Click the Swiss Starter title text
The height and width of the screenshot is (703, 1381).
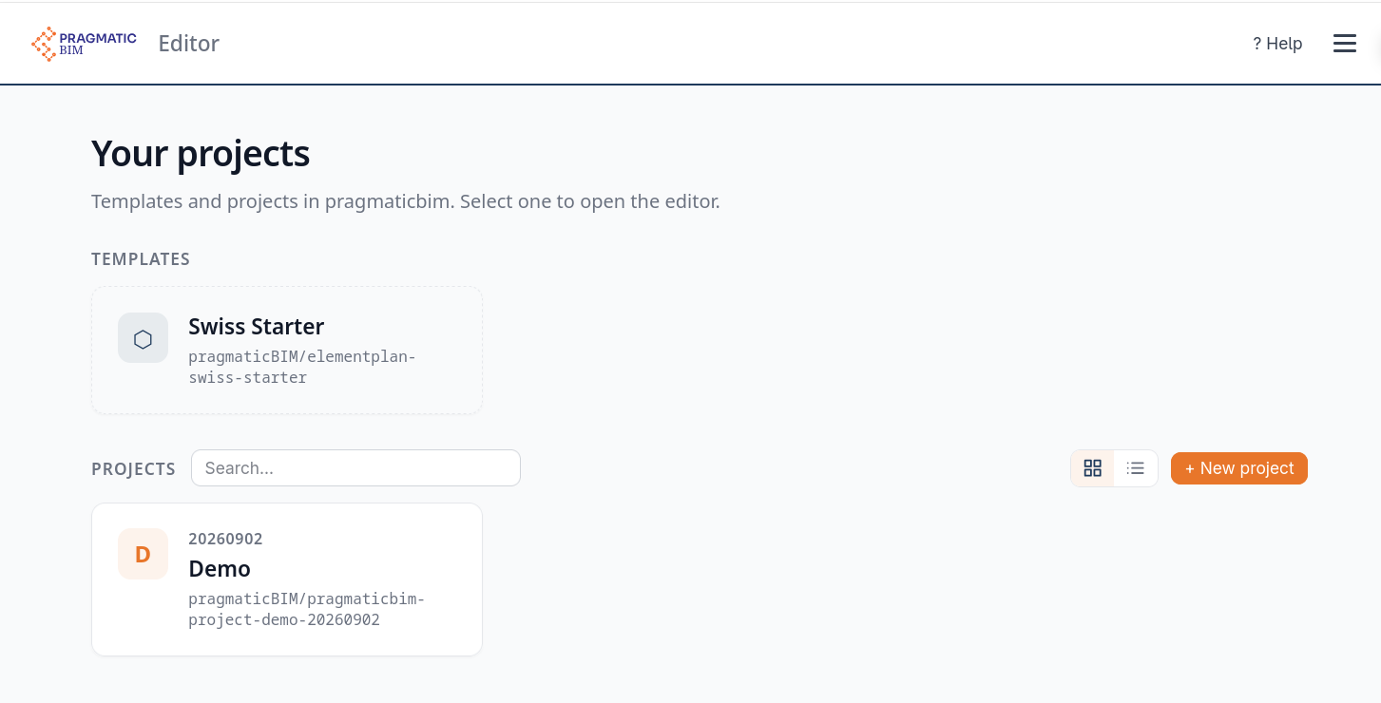(x=257, y=326)
